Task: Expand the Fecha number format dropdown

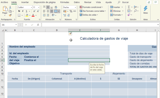Action: 75,7
